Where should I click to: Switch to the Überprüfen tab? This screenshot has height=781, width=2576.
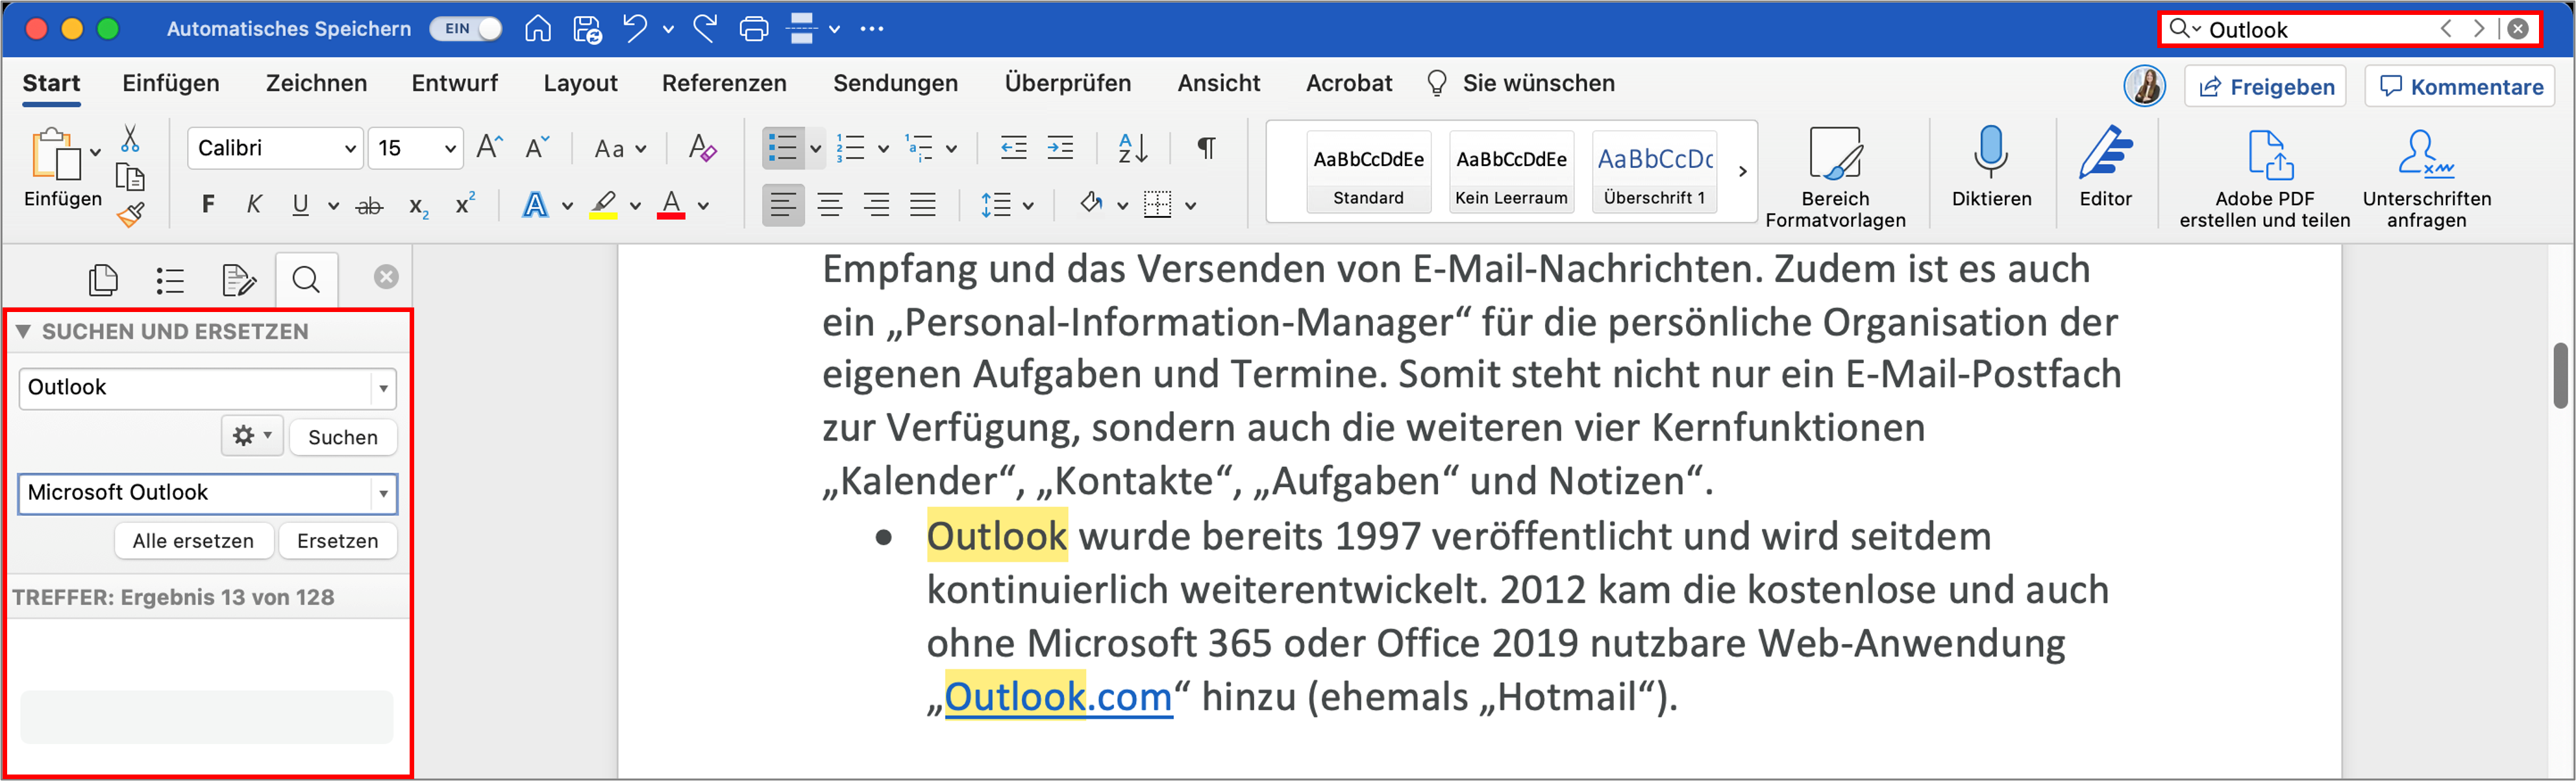pos(1068,84)
